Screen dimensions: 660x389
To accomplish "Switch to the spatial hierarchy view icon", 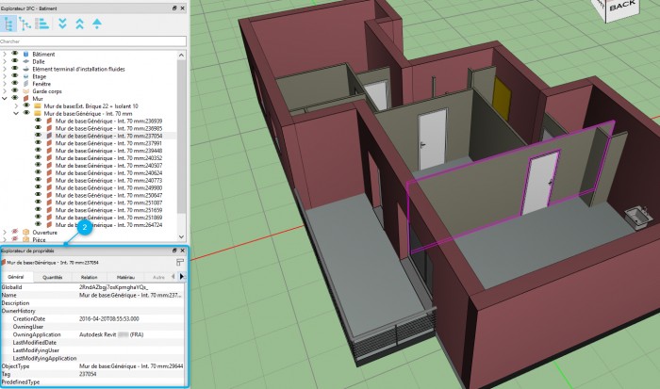I will [x=25, y=24].
